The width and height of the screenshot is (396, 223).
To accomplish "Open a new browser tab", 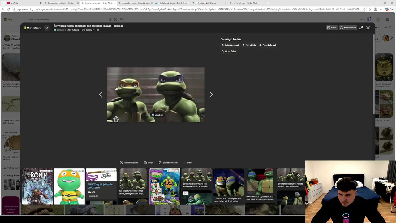I will (x=268, y=3).
